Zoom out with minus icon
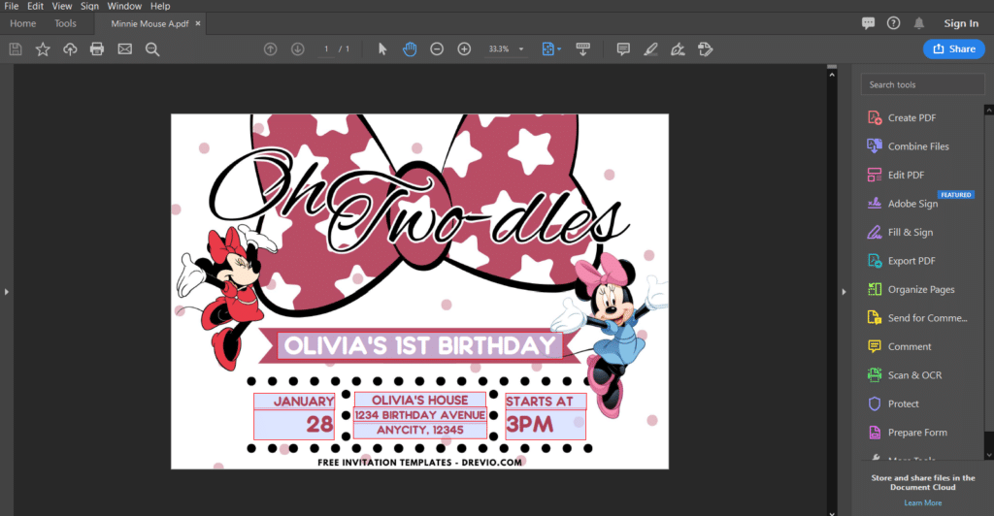 pyautogui.click(x=437, y=48)
